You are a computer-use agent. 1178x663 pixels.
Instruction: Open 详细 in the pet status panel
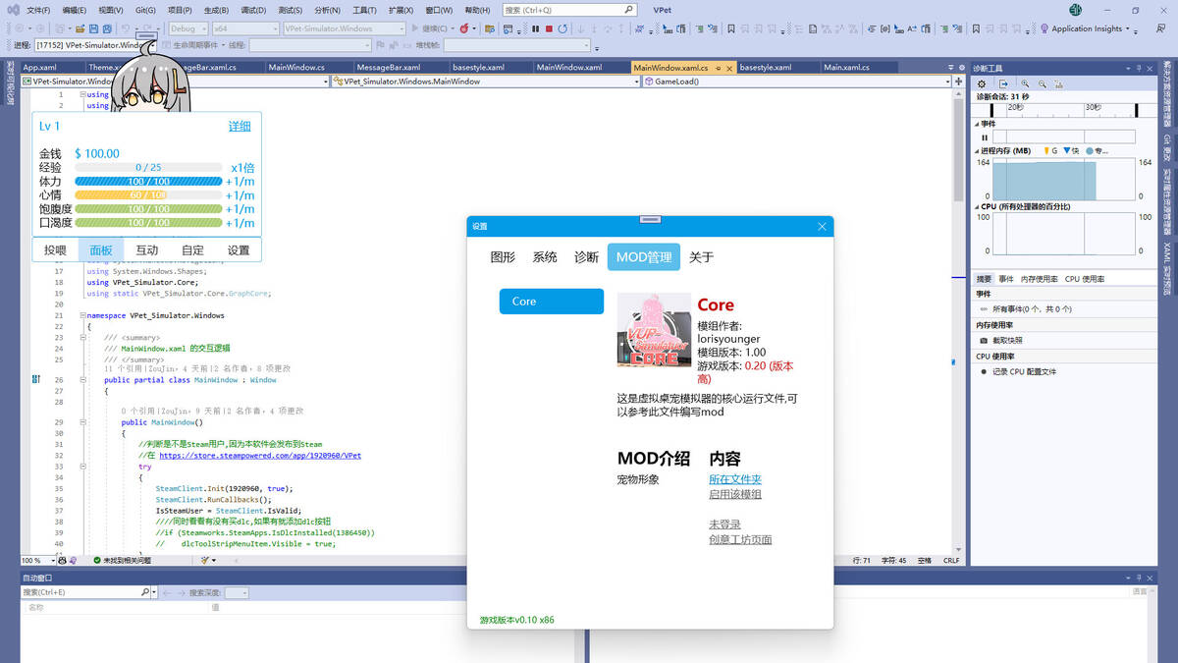click(x=240, y=127)
